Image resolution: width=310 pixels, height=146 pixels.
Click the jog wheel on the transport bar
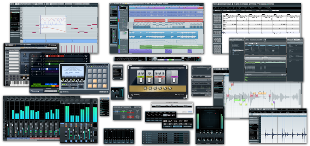[x=155, y=59]
